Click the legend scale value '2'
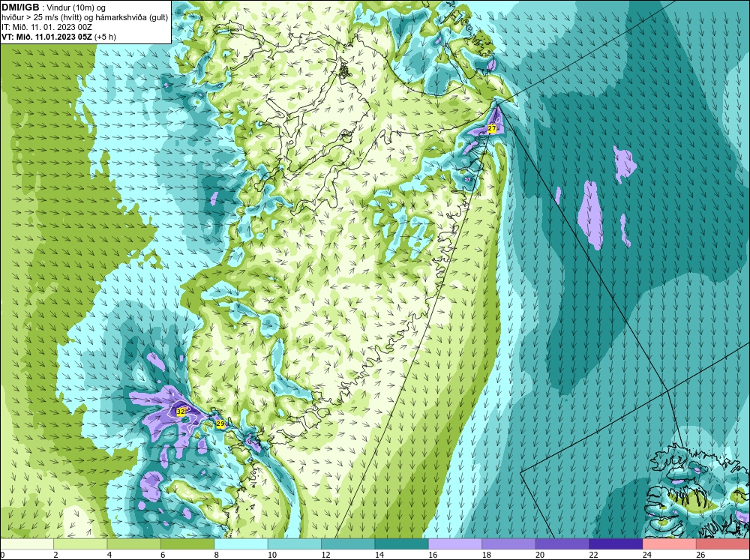Image resolution: width=750 pixels, height=560 pixels. [x=56, y=555]
